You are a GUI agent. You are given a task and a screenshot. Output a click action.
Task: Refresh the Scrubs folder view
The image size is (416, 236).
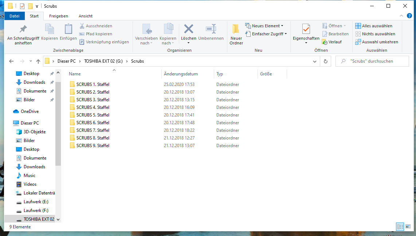point(326,61)
